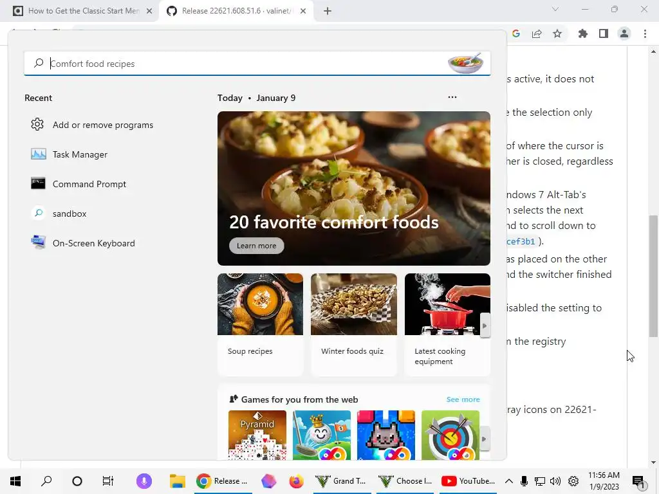Show hidden system tray icons
This screenshot has width=659, height=494.
pyautogui.click(x=508, y=481)
